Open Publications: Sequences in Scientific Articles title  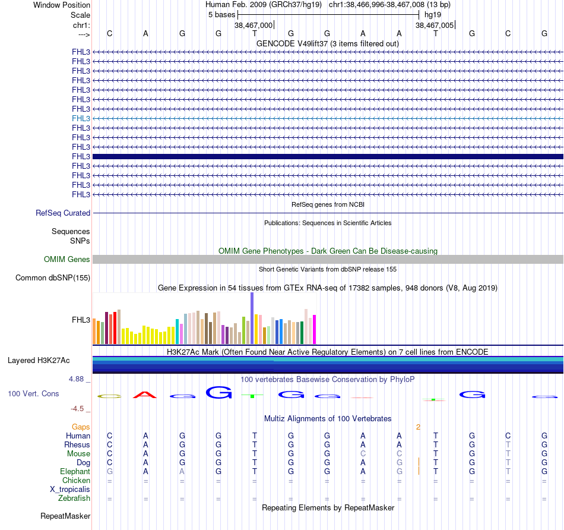328,223
